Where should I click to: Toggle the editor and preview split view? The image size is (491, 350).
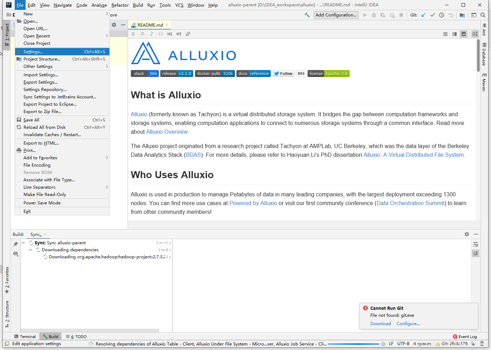click(454, 34)
